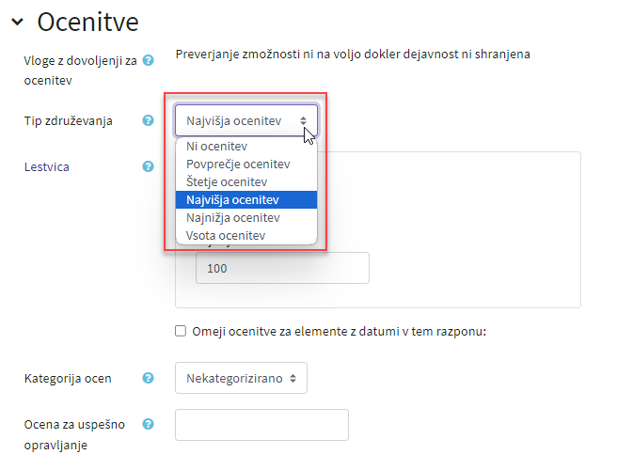Click the 'Kategorija ocen' field label

click(67, 378)
